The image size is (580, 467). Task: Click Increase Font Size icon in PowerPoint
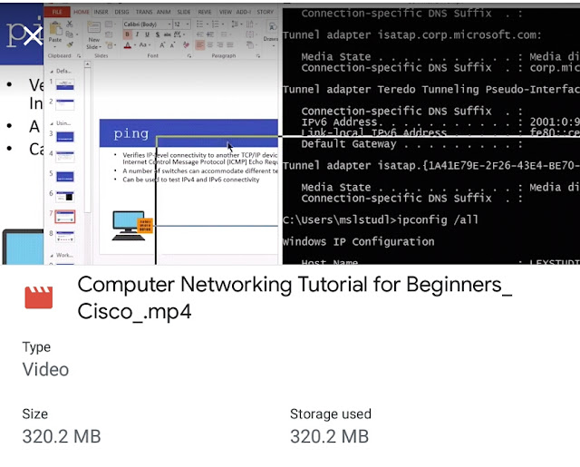click(162, 45)
